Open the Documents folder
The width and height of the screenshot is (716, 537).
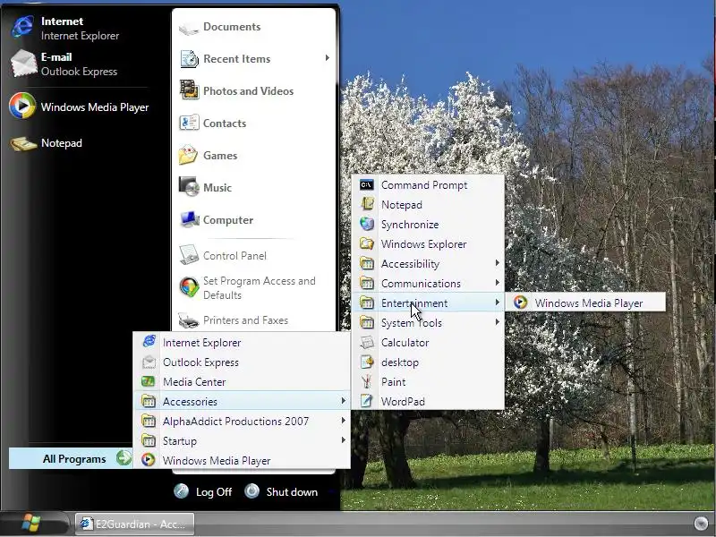click(220, 27)
